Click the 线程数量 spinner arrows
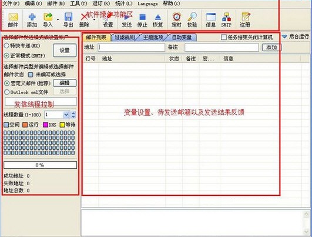The height and width of the screenshot is (237, 312). 73,115
